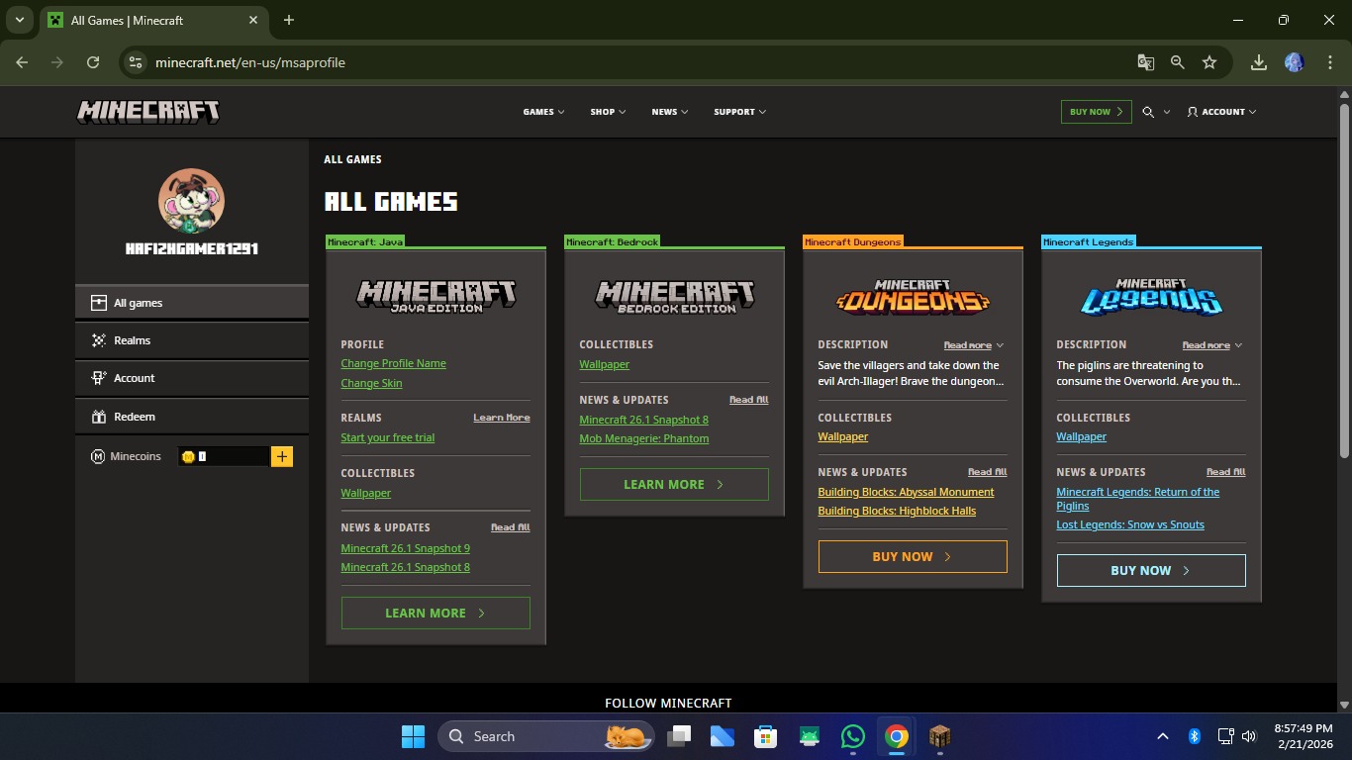Open Java Edition Wallpaper link

pos(365,493)
